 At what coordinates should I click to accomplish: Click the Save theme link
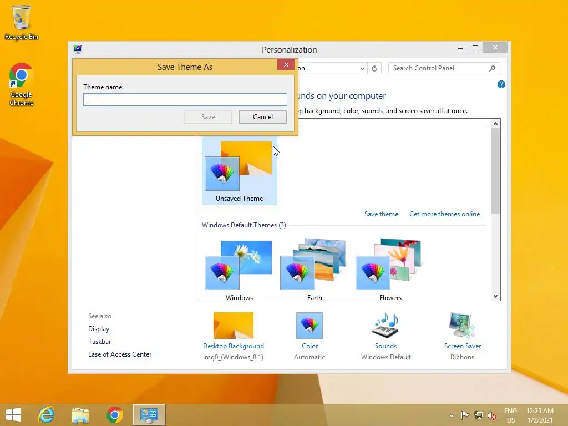click(x=381, y=214)
